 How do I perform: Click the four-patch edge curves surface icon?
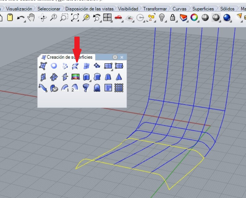point(86,66)
